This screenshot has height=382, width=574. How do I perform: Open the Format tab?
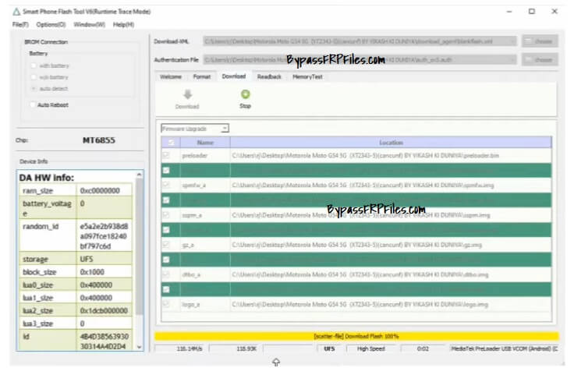[201, 76]
